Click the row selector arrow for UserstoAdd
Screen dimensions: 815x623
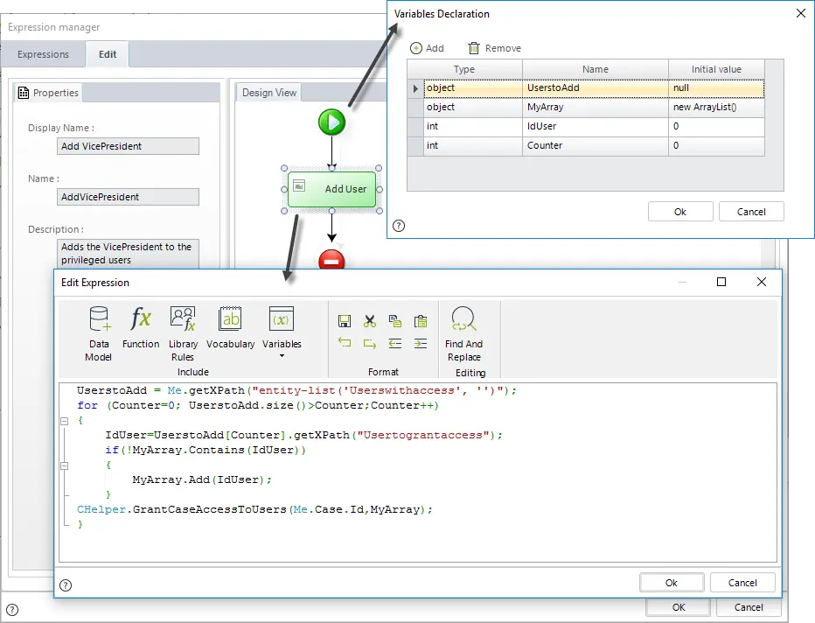pos(415,88)
